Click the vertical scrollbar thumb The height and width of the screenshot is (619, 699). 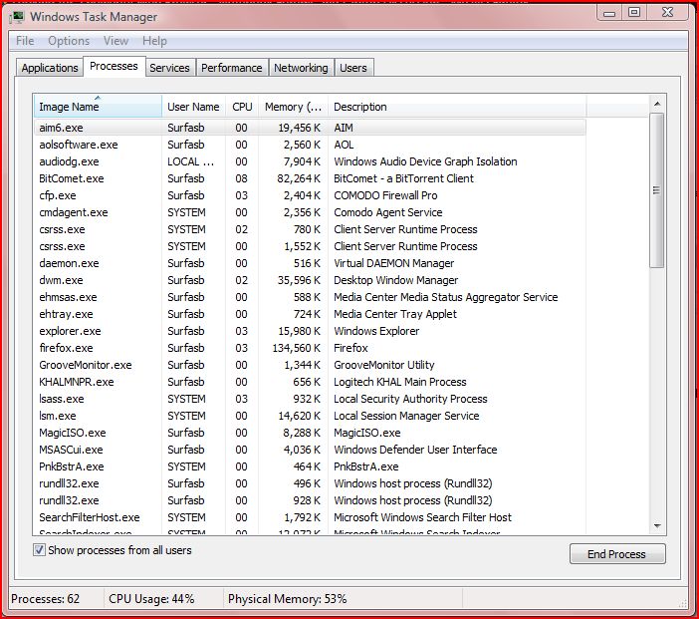656,190
